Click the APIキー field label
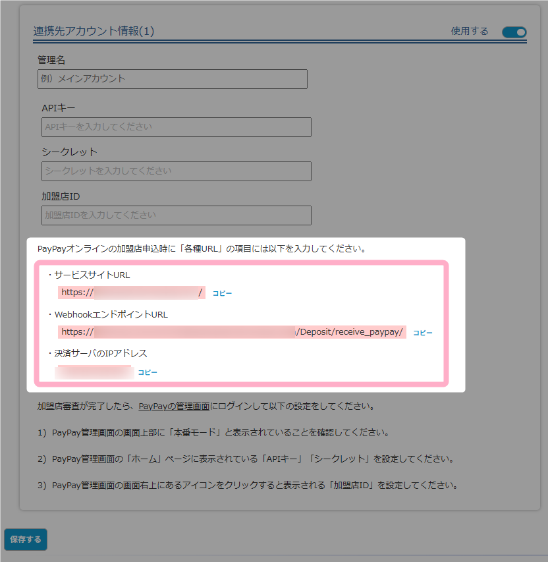Image resolution: width=548 pixels, height=562 pixels. pos(59,107)
